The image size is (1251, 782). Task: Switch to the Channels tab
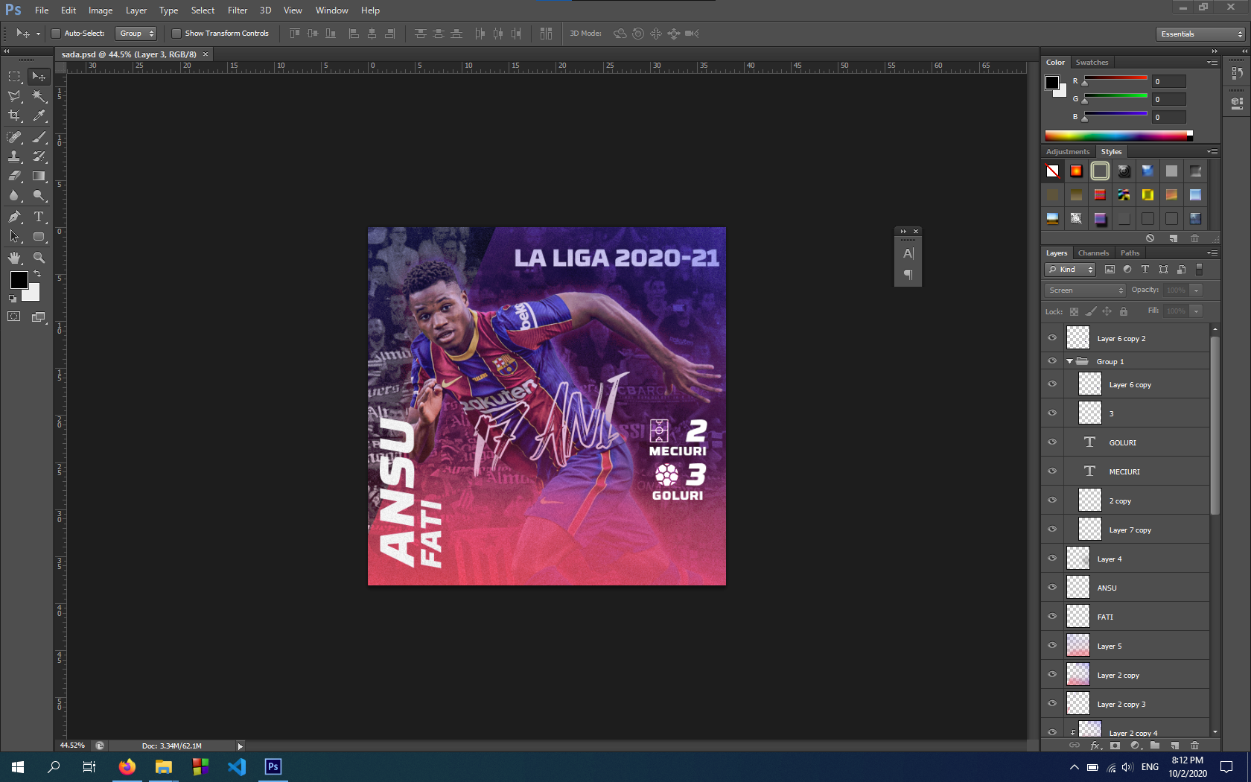pos(1093,252)
